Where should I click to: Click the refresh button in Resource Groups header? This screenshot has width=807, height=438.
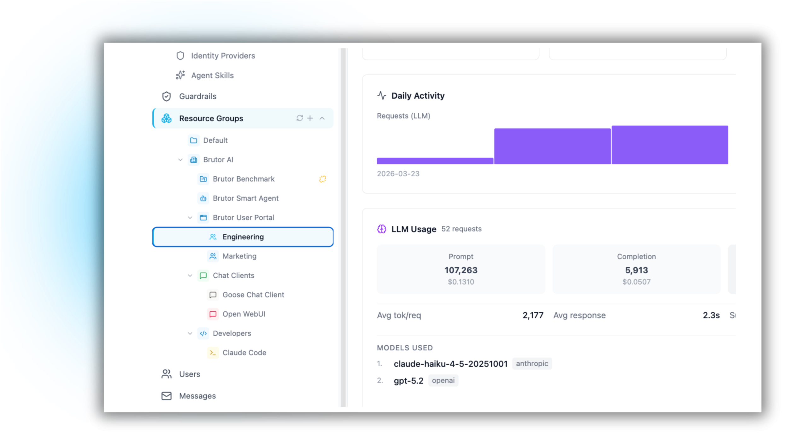tap(299, 118)
